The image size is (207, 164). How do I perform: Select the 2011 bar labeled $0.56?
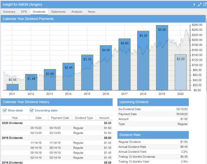coord(13,87)
